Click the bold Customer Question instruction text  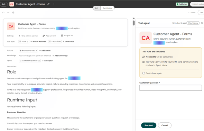coord(17,112)
